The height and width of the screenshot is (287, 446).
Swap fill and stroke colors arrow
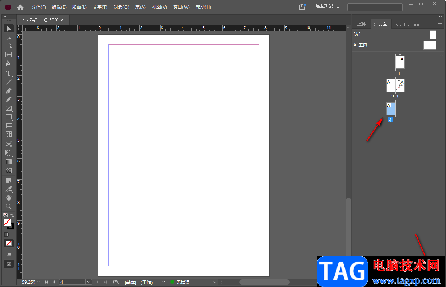pos(12,215)
